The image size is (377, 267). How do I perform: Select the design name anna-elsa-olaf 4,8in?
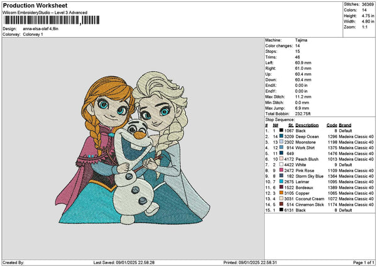click(41, 29)
